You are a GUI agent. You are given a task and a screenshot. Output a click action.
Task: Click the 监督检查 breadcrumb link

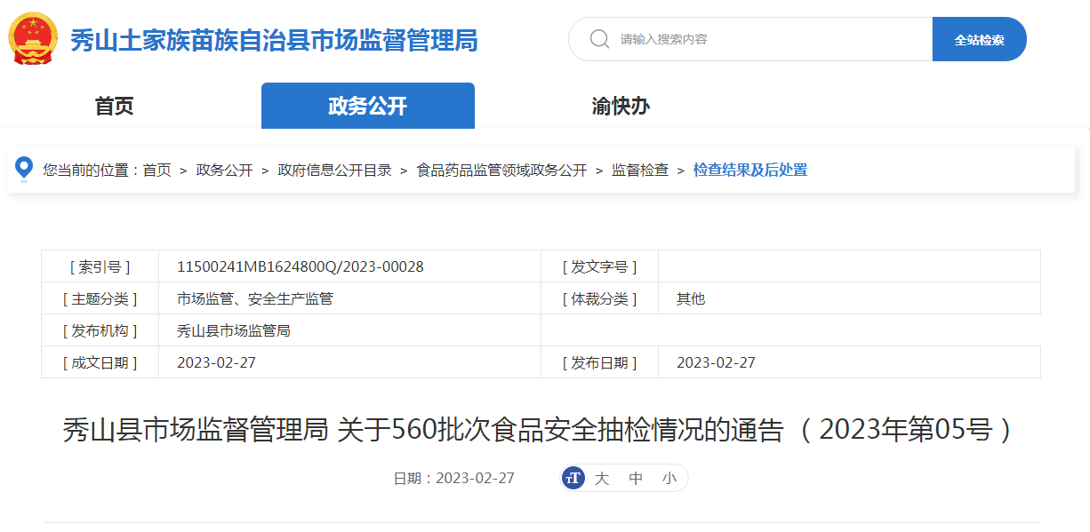pyautogui.click(x=640, y=170)
